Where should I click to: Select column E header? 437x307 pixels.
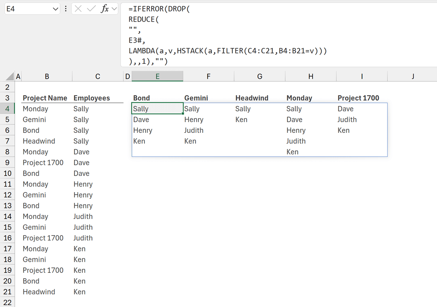pyautogui.click(x=157, y=76)
